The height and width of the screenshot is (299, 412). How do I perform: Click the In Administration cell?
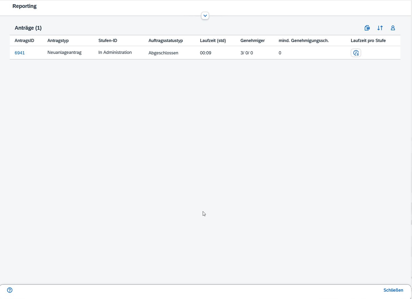(x=115, y=53)
